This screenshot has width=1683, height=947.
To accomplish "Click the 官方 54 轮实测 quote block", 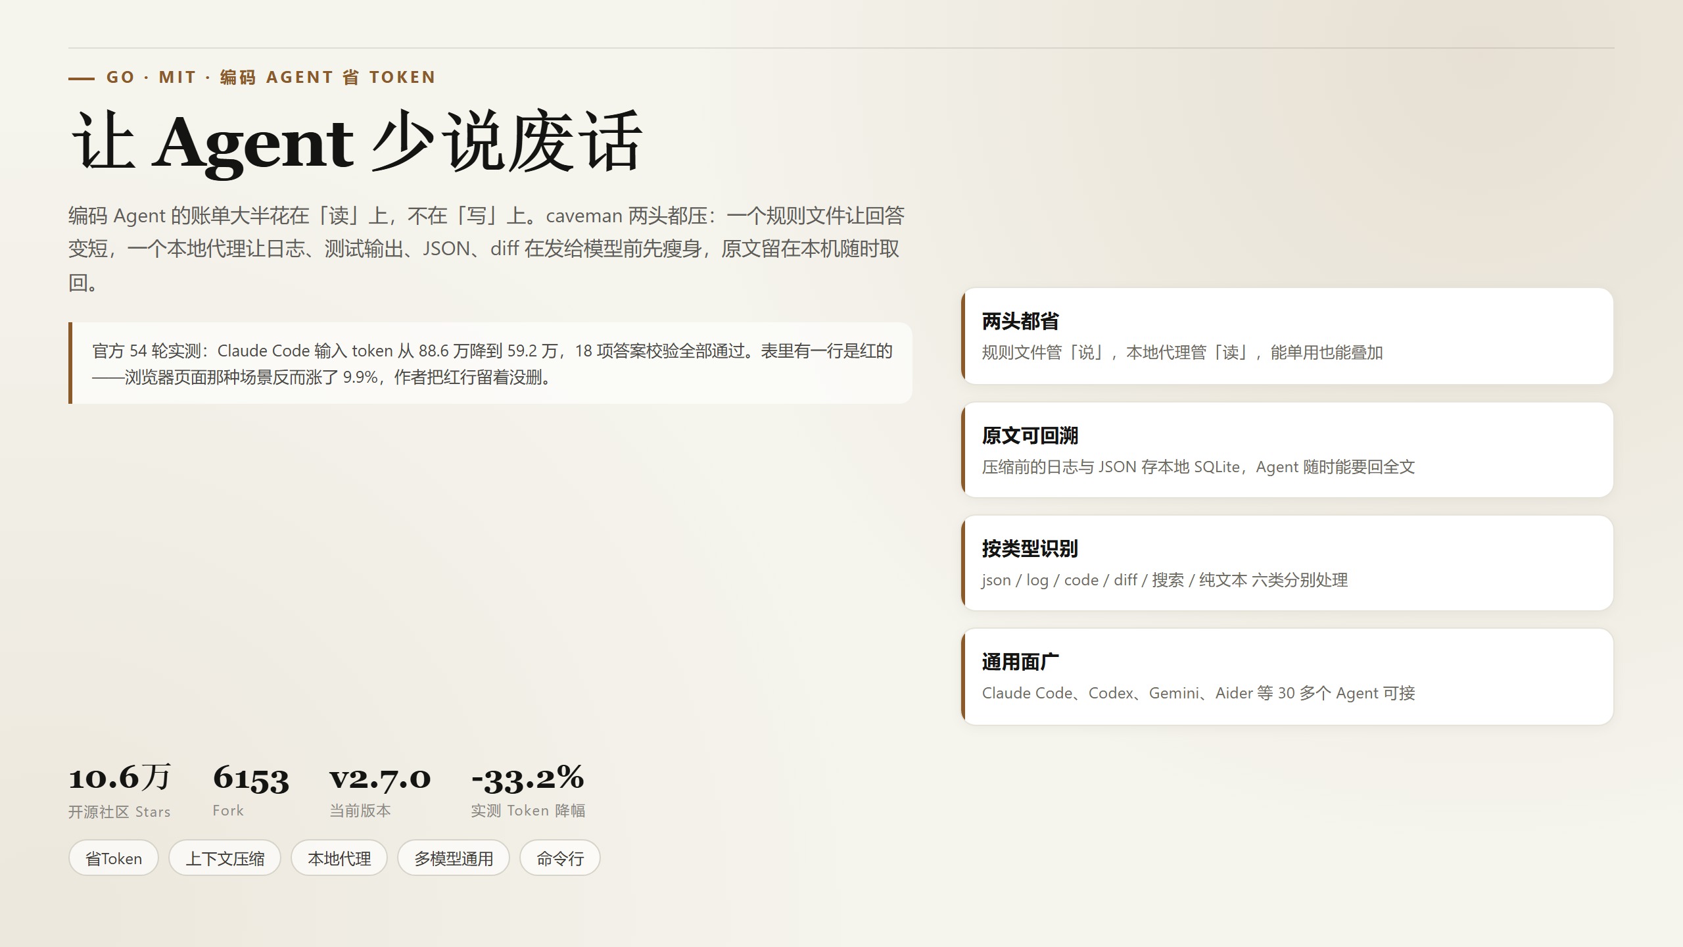I will click(x=490, y=363).
